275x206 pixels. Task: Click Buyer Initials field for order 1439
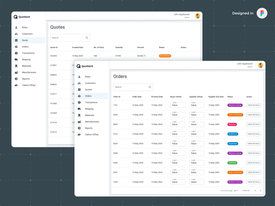coord(178,182)
